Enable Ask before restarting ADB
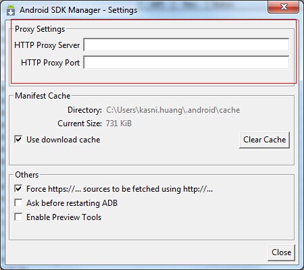Image resolution: width=304 pixels, height=270 pixels. click(18, 202)
